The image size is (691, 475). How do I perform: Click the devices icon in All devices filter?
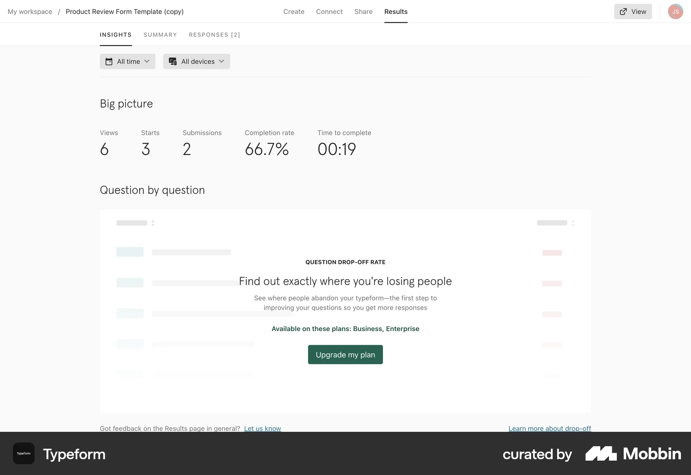[x=173, y=62]
